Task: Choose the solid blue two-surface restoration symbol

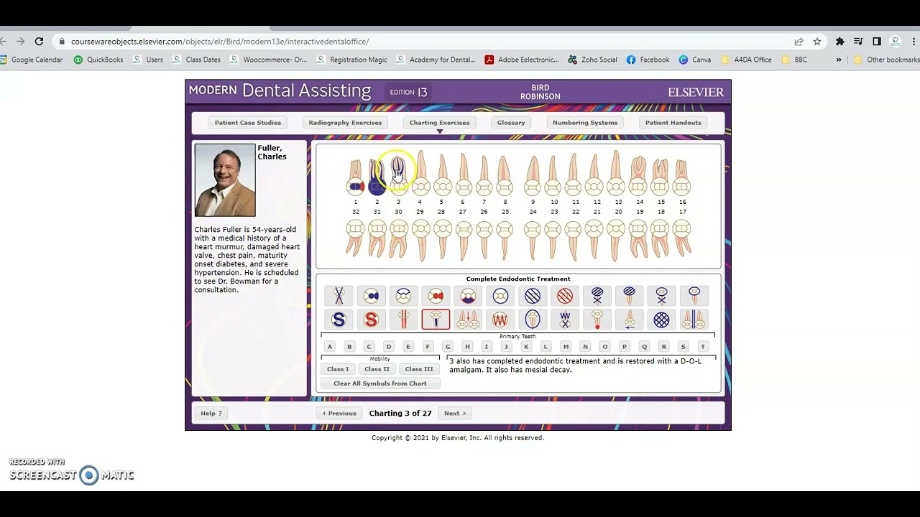Action: point(371,296)
